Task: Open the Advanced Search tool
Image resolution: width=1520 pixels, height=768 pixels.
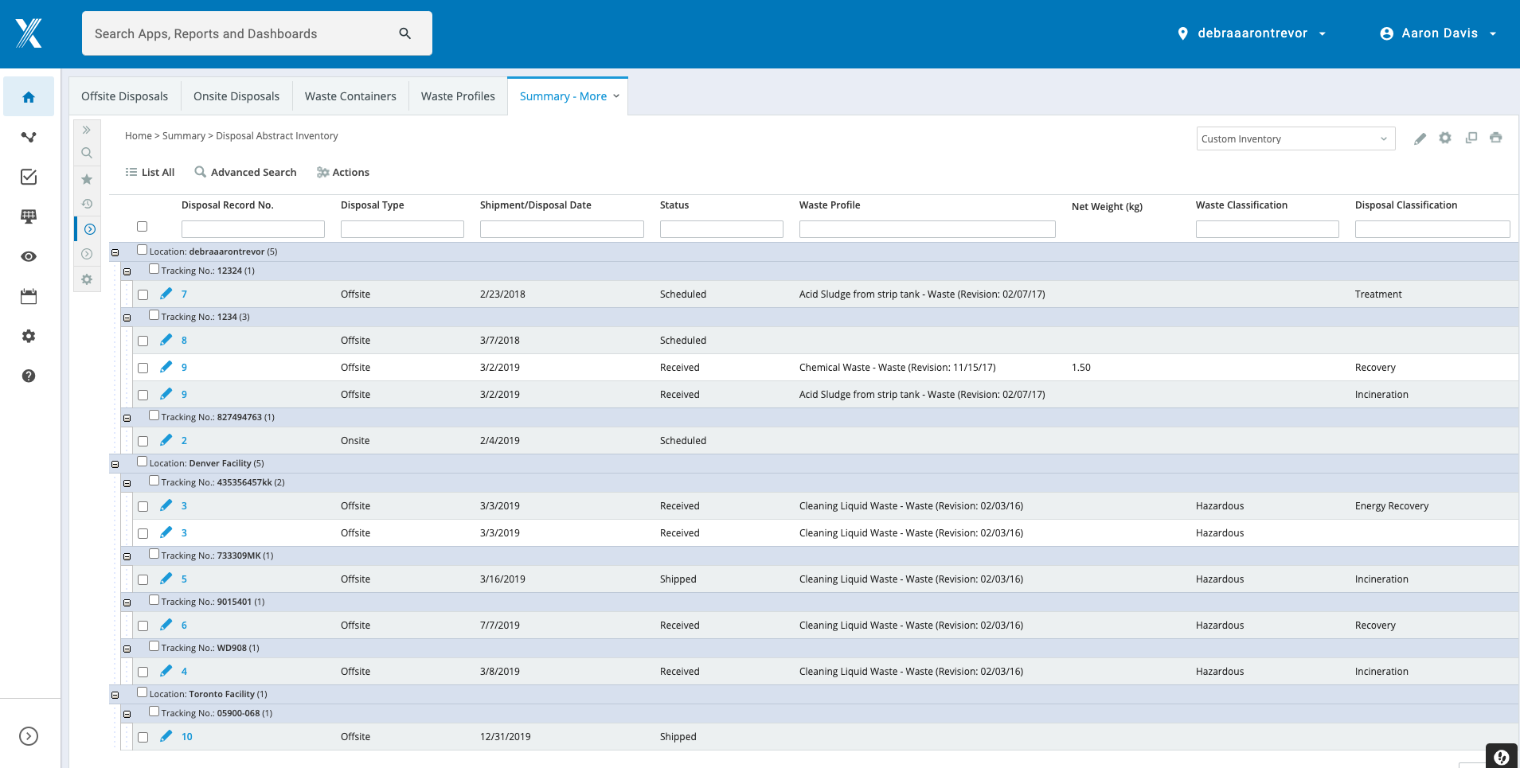Action: tap(244, 172)
